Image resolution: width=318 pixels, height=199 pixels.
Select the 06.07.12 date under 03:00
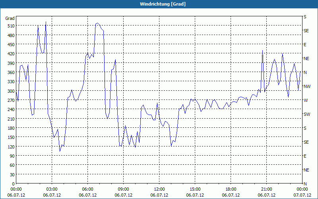(52, 195)
